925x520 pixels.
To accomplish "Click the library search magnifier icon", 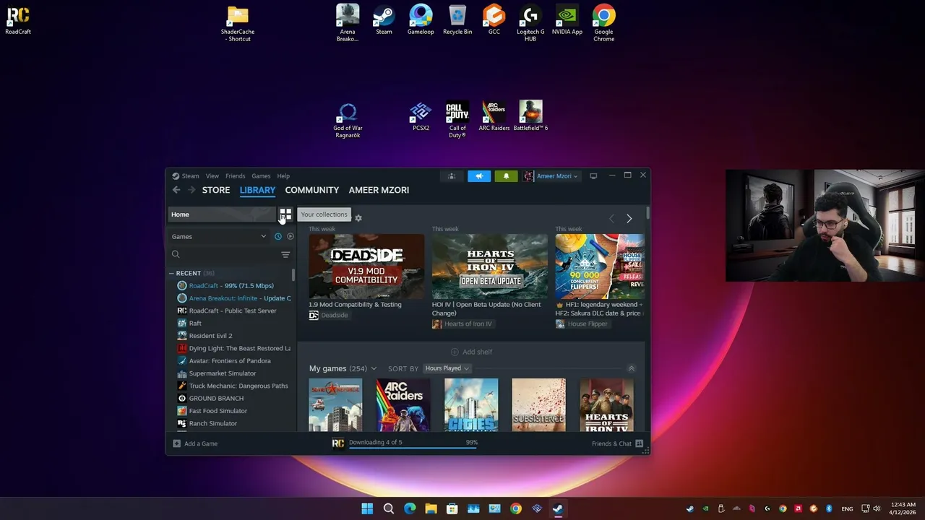I will click(x=176, y=254).
